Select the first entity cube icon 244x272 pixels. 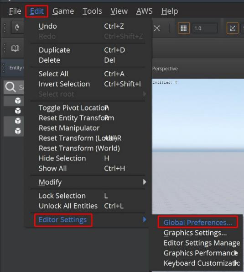pyautogui.click(x=18, y=101)
